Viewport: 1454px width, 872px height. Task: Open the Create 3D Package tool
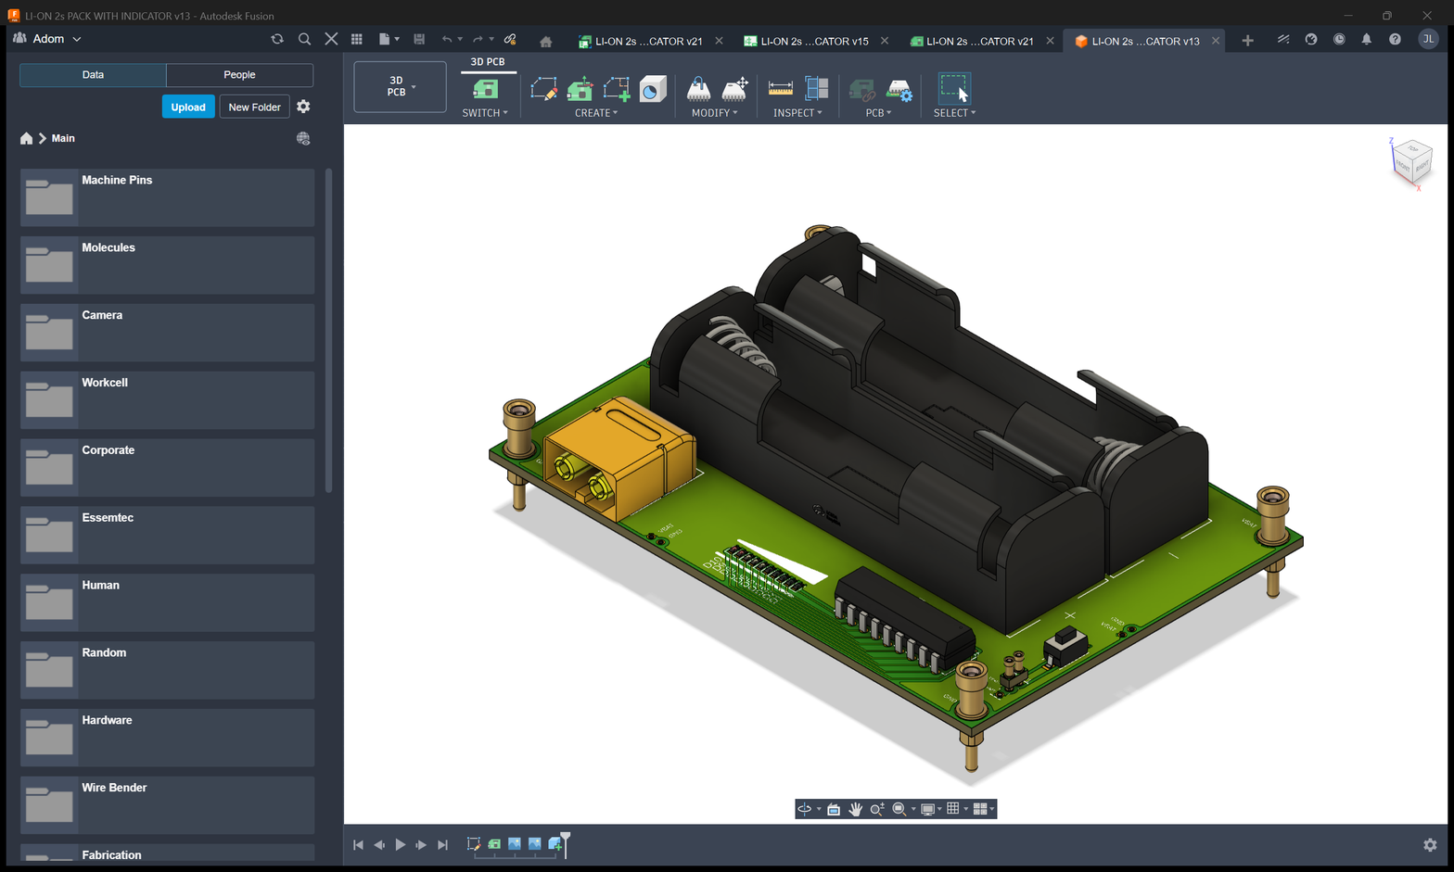pyautogui.click(x=653, y=89)
